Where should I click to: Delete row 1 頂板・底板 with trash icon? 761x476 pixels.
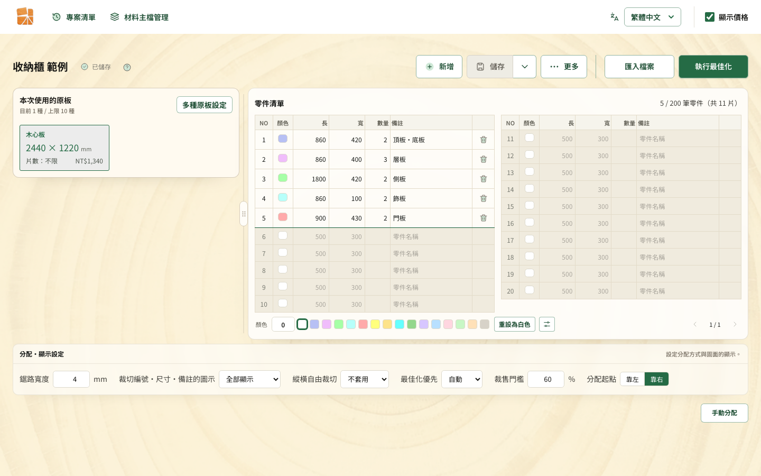pos(483,140)
